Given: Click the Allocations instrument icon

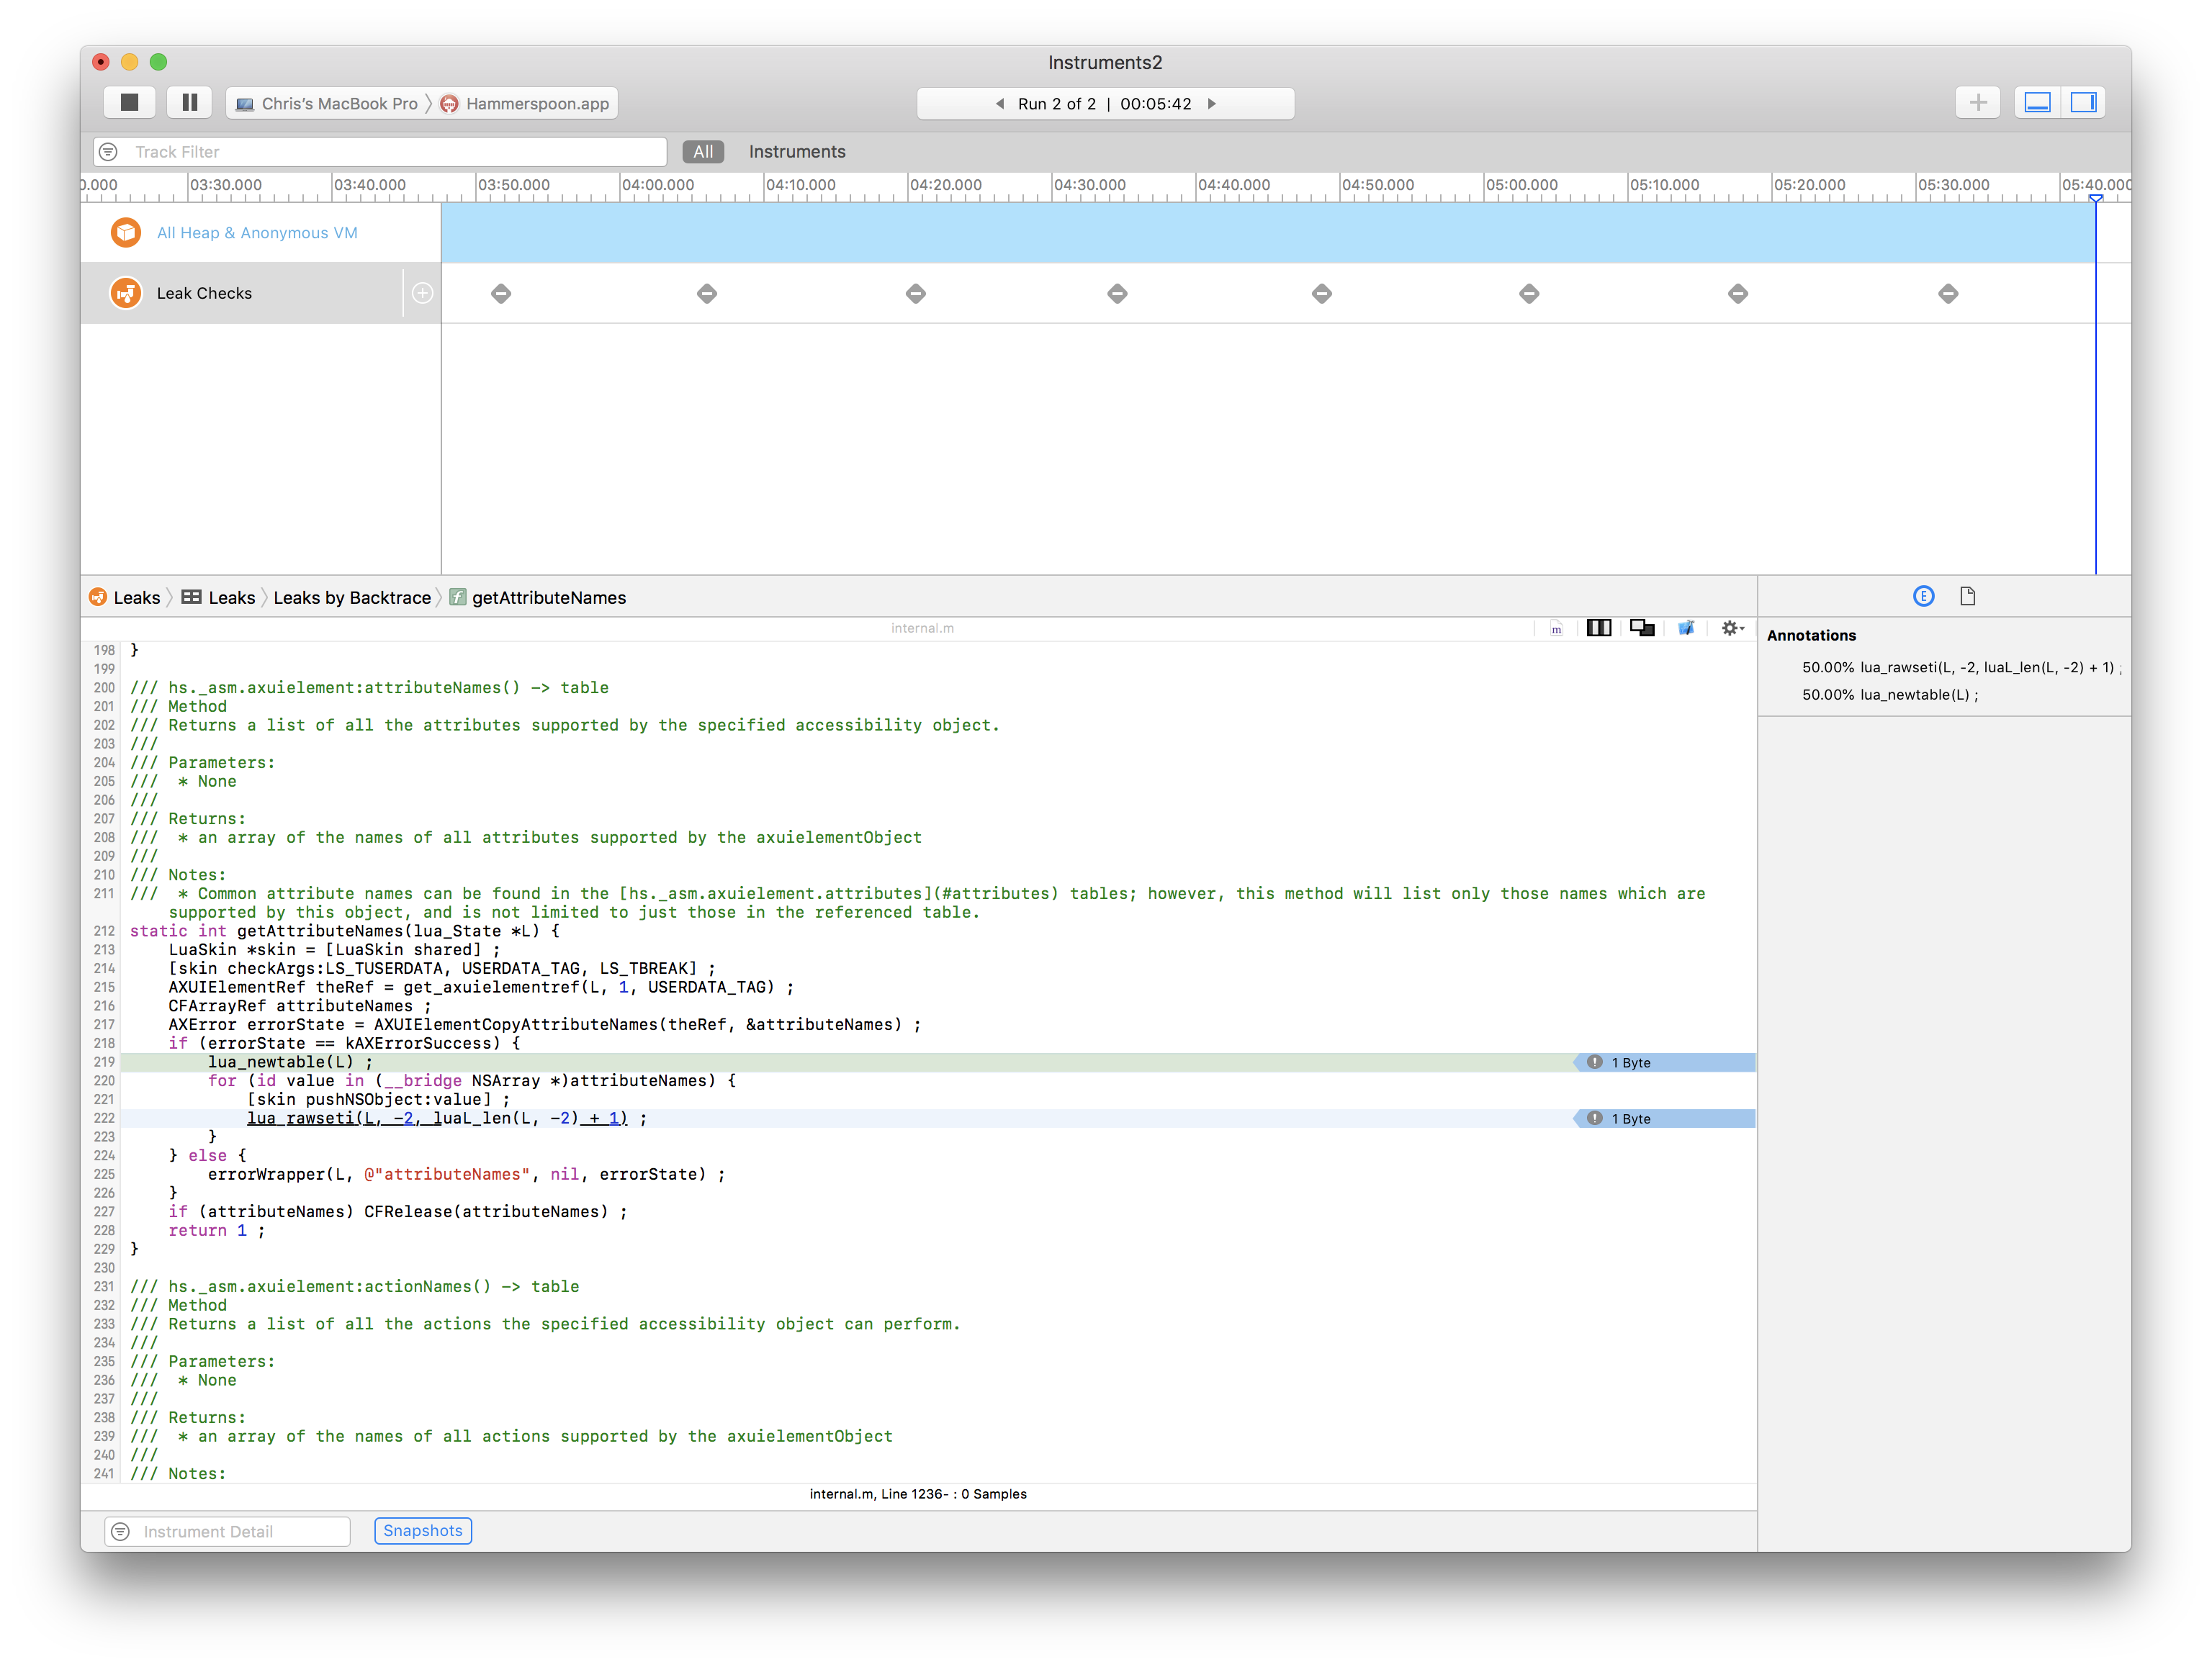Looking at the screenshot, I should click(126, 233).
